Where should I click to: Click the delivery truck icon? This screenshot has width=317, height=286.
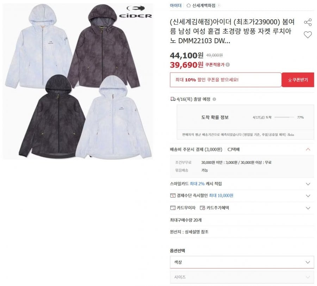point(173,99)
